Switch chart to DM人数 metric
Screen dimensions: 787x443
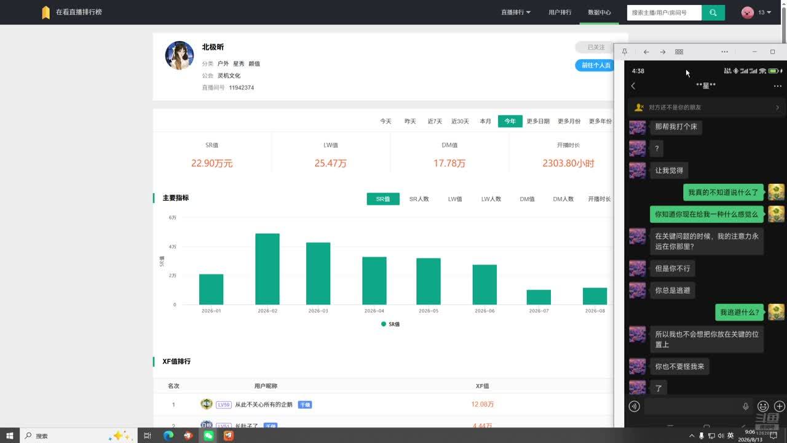pos(563,199)
